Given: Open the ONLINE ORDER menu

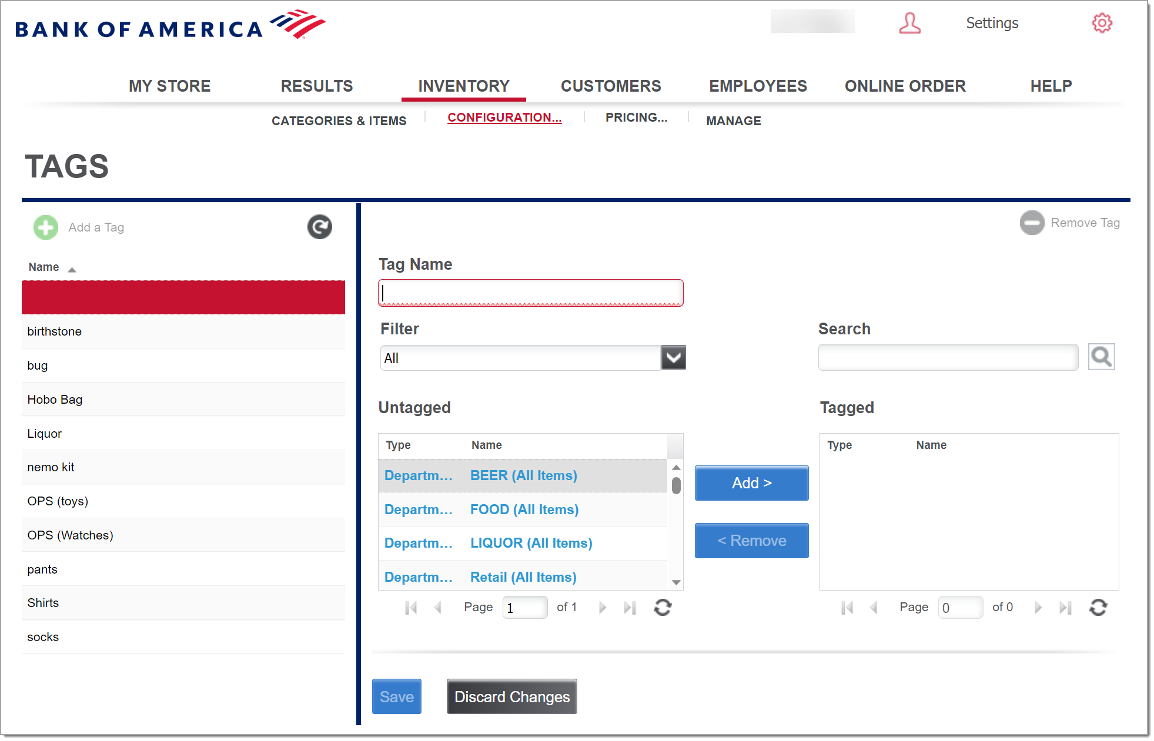Looking at the screenshot, I should pos(905,86).
